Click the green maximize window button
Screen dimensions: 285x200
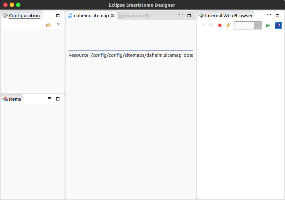(18, 5)
